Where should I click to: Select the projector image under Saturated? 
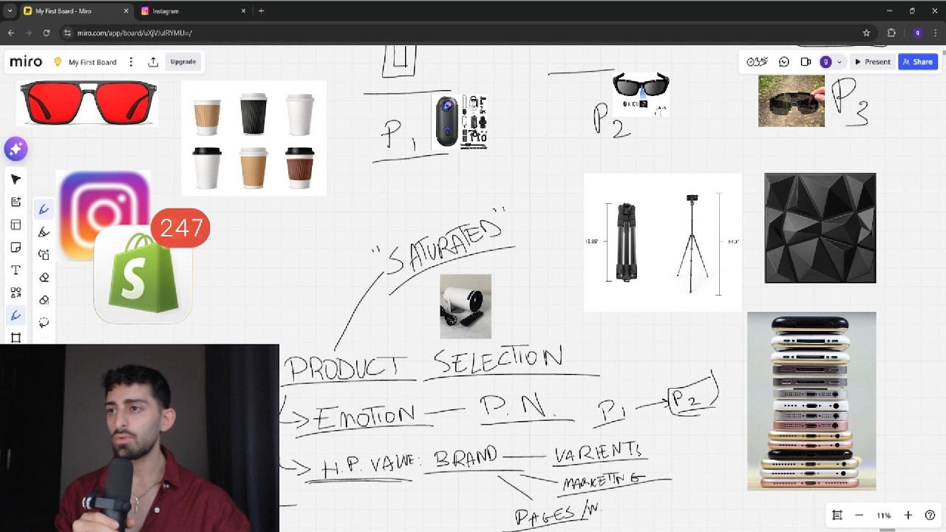tap(466, 307)
